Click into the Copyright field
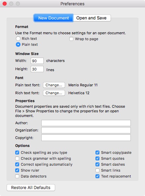Screen dimensions: 145x196 pyautogui.click(x=86, y=138)
